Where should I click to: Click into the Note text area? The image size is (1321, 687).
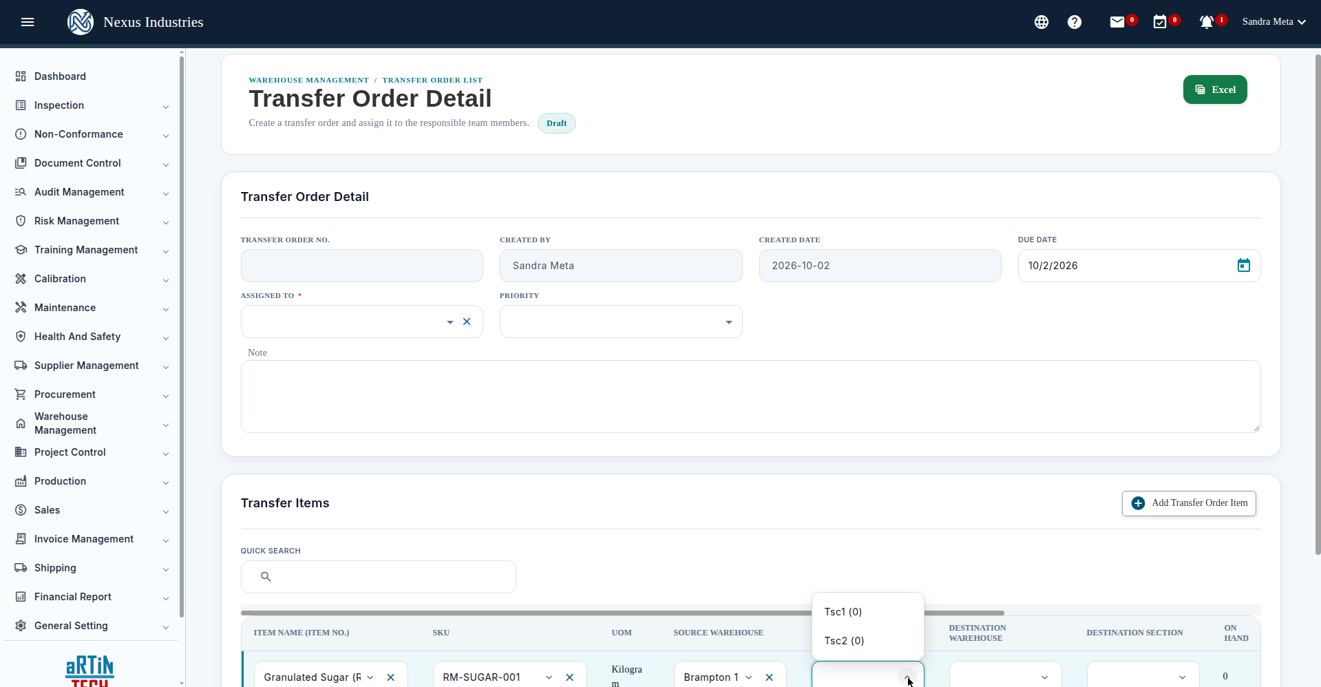pyautogui.click(x=750, y=397)
